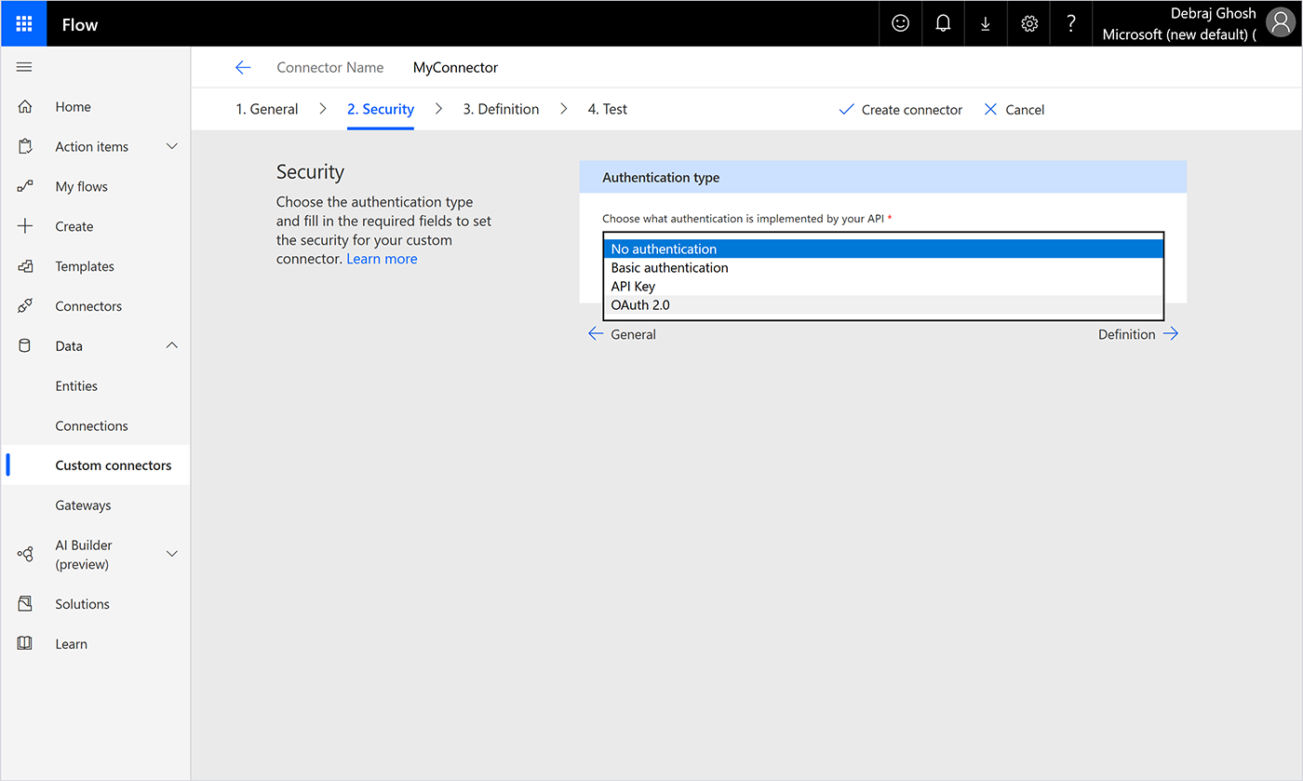Click the Debraj Ghosh account avatar
Viewport: 1303px width, 781px height.
click(x=1279, y=22)
